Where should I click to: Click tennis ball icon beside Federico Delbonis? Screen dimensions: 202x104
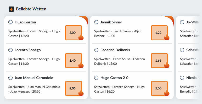tap(96, 50)
